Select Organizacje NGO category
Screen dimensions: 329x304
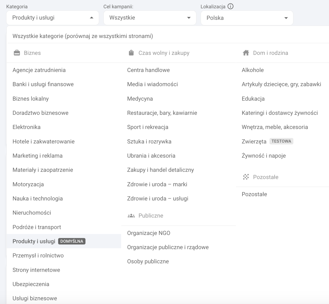pos(149,233)
